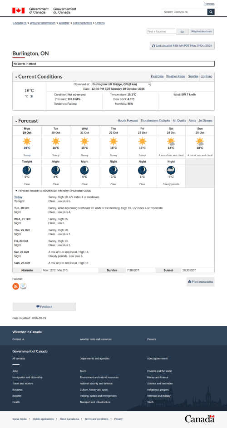Open Thunderstorm Outlooks
Screen dimensions: 227x428
tap(155, 120)
